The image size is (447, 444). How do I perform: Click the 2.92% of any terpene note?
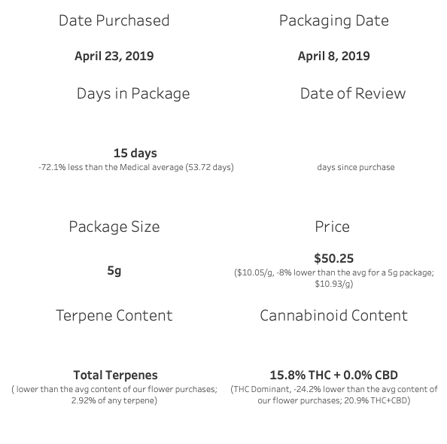point(114,395)
